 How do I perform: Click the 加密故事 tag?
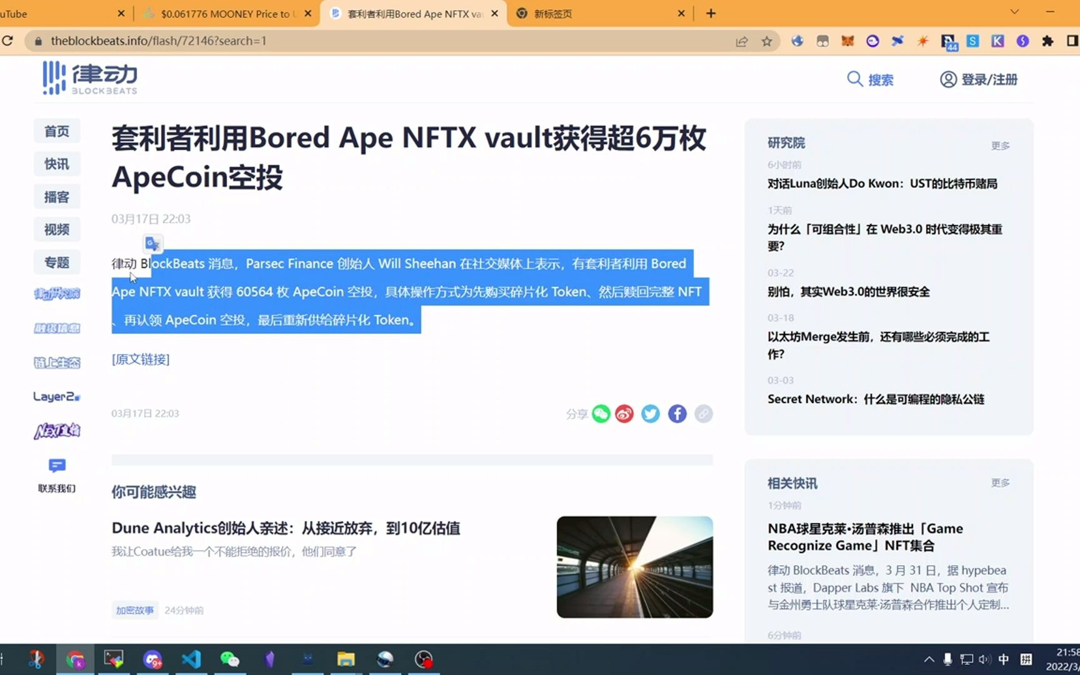[134, 610]
